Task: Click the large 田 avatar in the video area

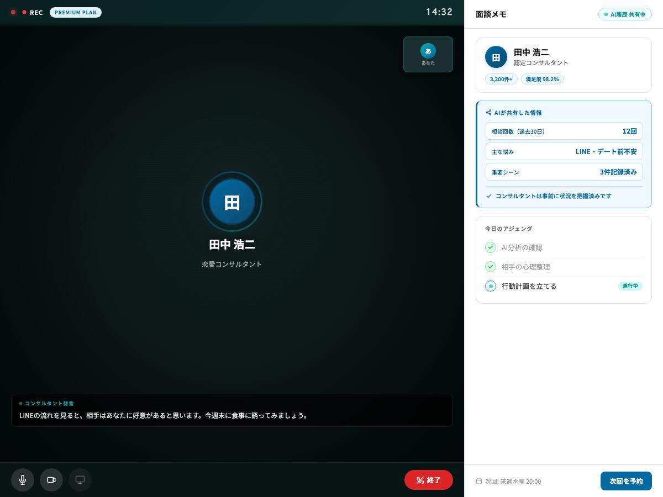Action: coord(232,202)
